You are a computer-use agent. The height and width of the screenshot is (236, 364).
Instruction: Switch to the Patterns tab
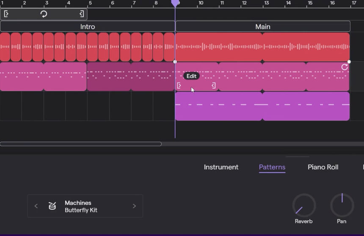coord(272,167)
